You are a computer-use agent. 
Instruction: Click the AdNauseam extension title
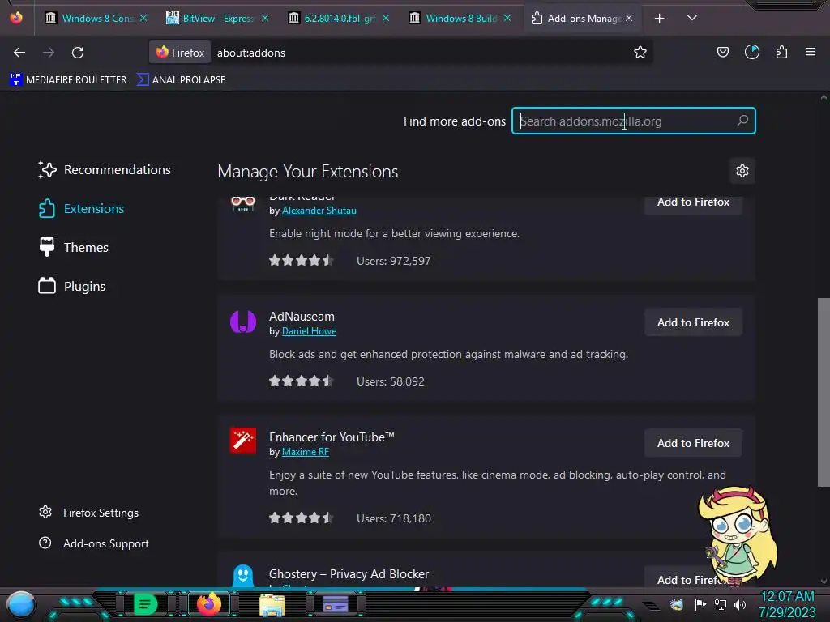pyautogui.click(x=302, y=317)
